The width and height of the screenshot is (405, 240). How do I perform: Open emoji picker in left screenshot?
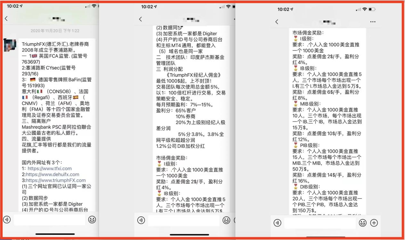92,220
